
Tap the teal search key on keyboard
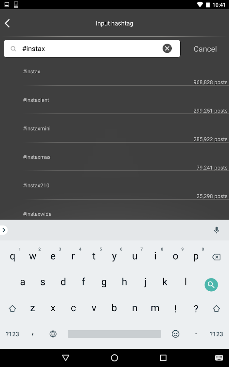pos(211,285)
